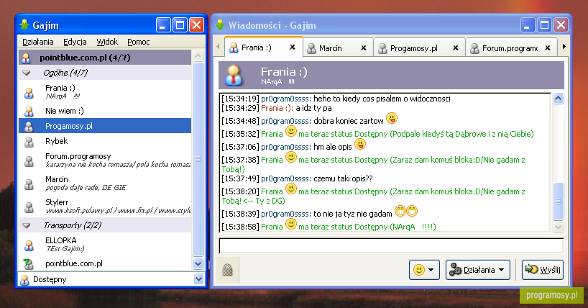Click roster scrollbar down arrow

tap(198, 263)
